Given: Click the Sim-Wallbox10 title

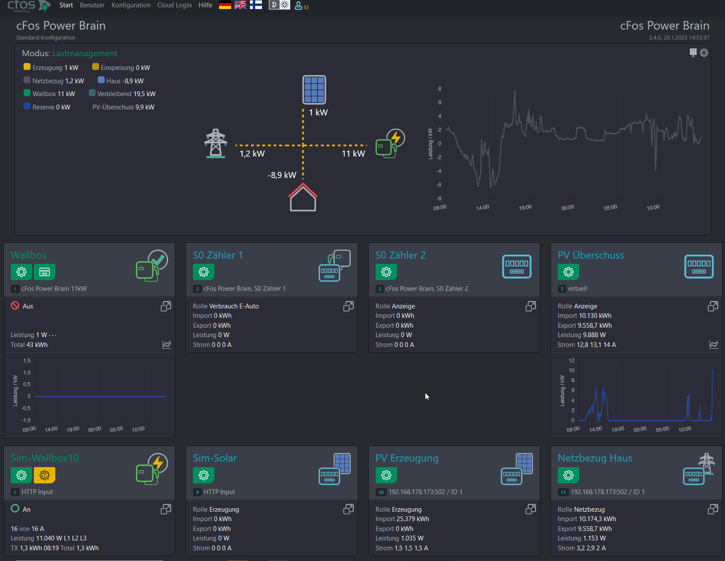Looking at the screenshot, I should coord(45,458).
